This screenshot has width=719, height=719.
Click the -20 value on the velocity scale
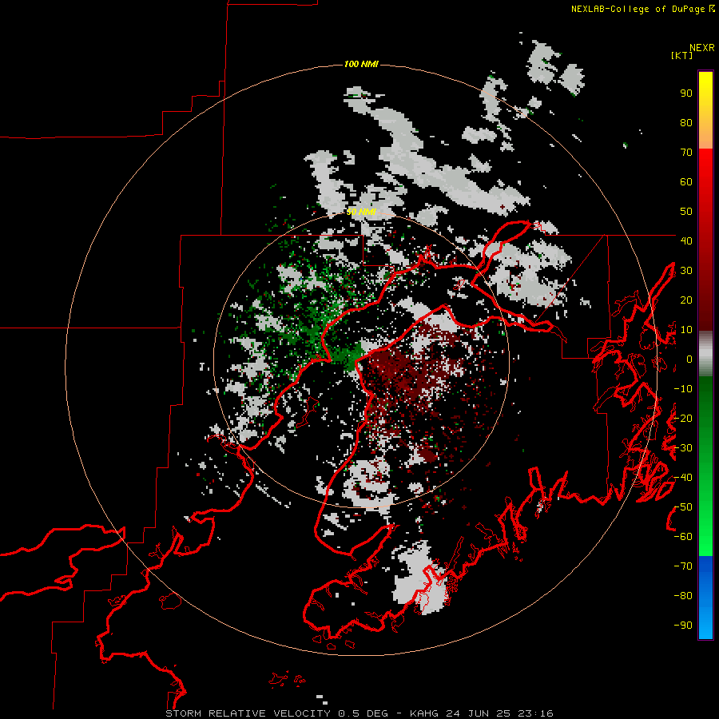click(683, 418)
